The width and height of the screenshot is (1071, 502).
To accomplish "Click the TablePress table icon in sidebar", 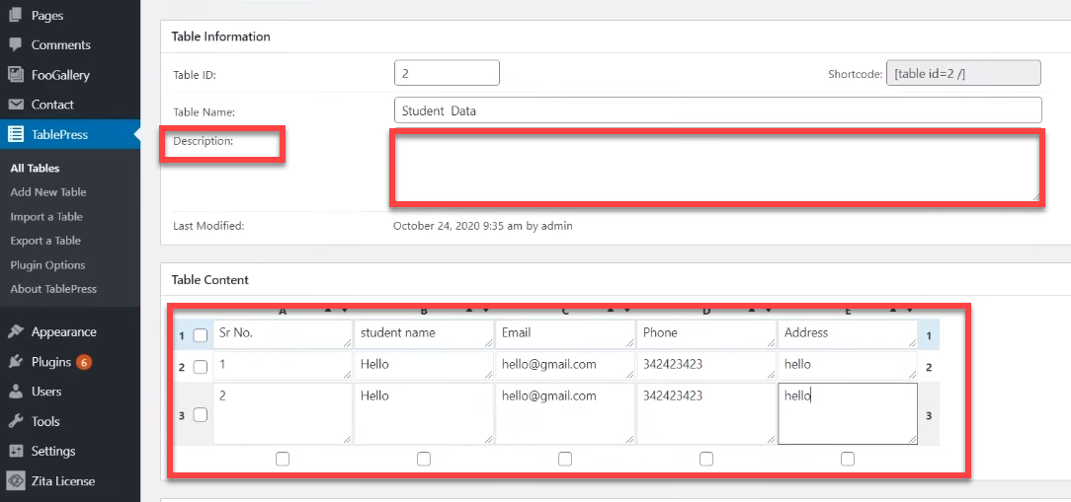I will coord(15,134).
